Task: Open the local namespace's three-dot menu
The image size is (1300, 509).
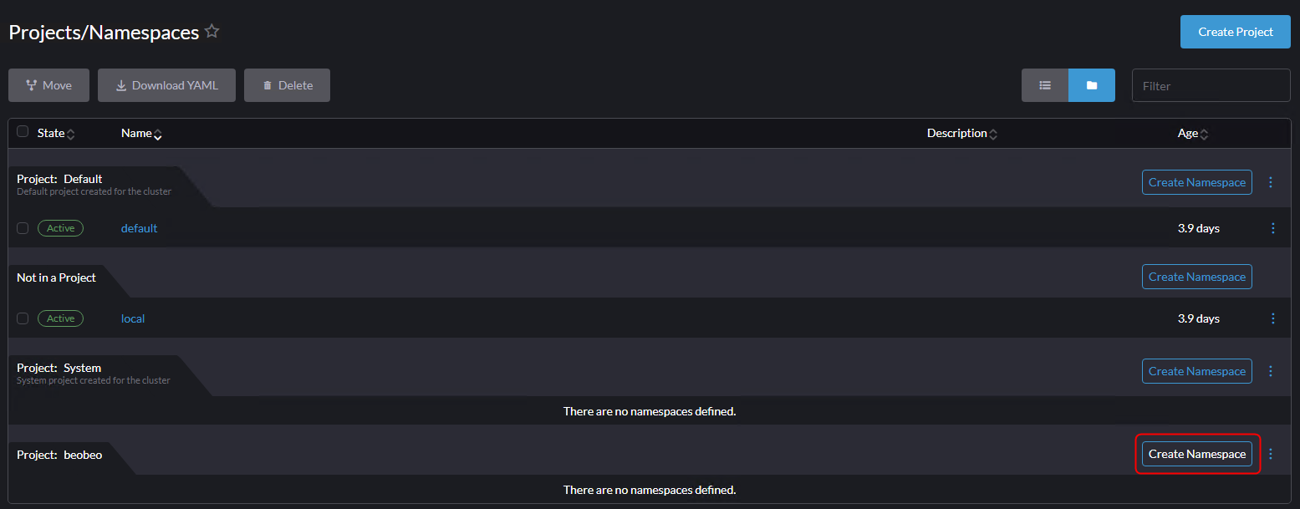Action: point(1273,318)
